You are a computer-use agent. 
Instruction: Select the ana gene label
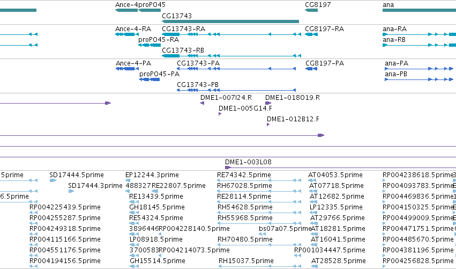388,5
